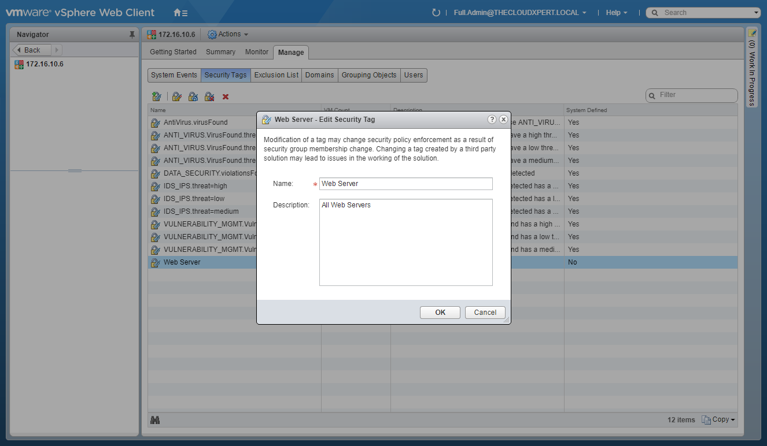Viewport: 767px width, 446px height.
Task: Click the refresh icon in top bar
Action: click(436, 13)
